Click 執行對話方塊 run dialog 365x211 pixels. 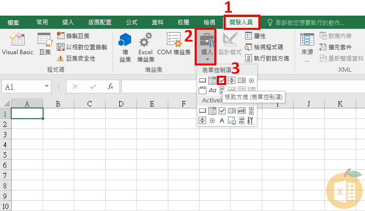pyautogui.click(x=267, y=58)
